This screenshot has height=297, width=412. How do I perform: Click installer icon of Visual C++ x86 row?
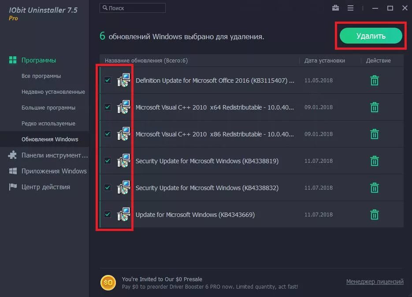point(123,134)
